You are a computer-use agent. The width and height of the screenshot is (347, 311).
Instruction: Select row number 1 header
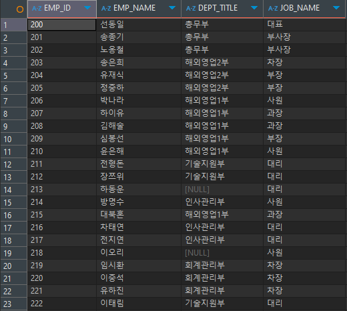coord(14,25)
